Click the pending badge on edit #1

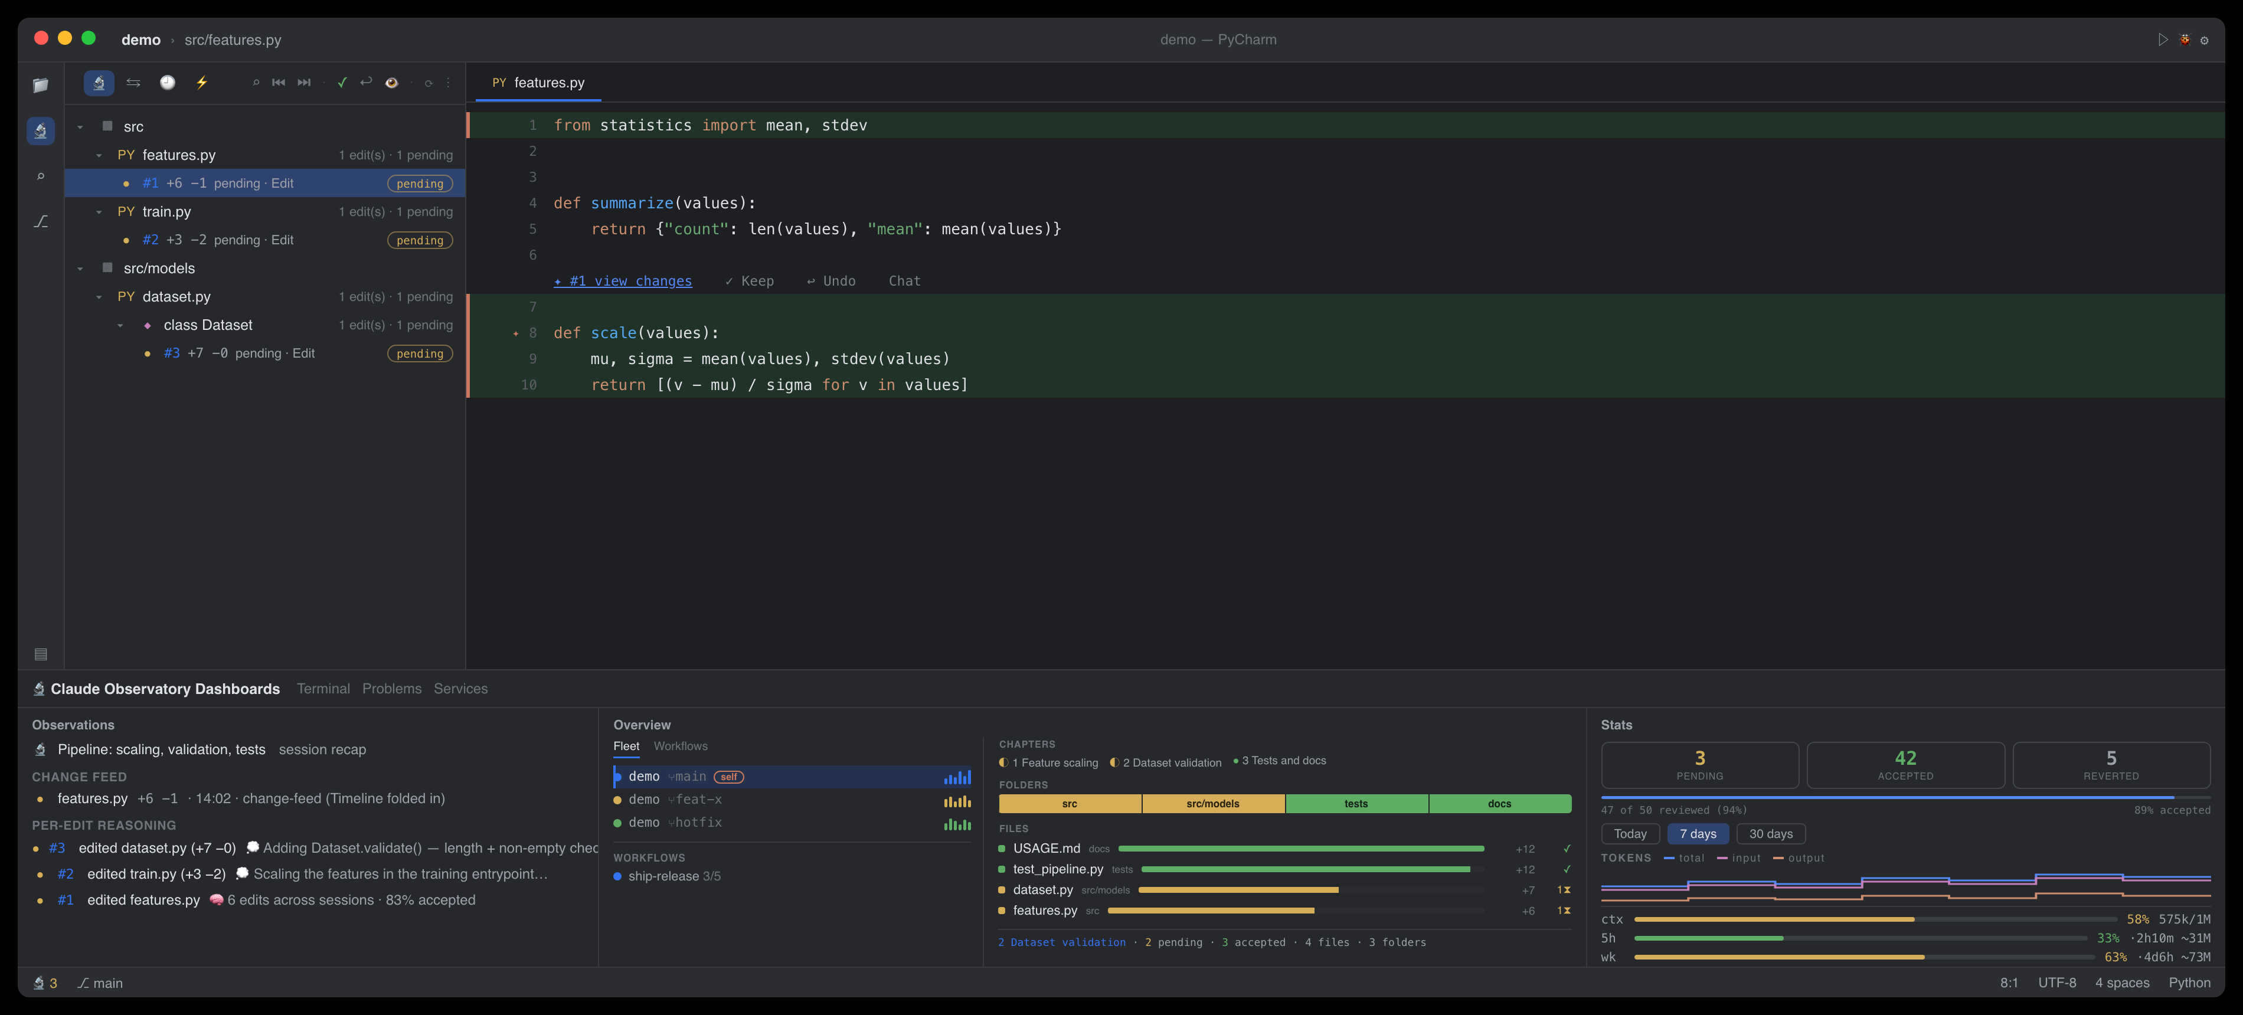420,184
